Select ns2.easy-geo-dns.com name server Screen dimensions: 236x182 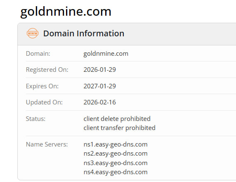click(x=116, y=154)
